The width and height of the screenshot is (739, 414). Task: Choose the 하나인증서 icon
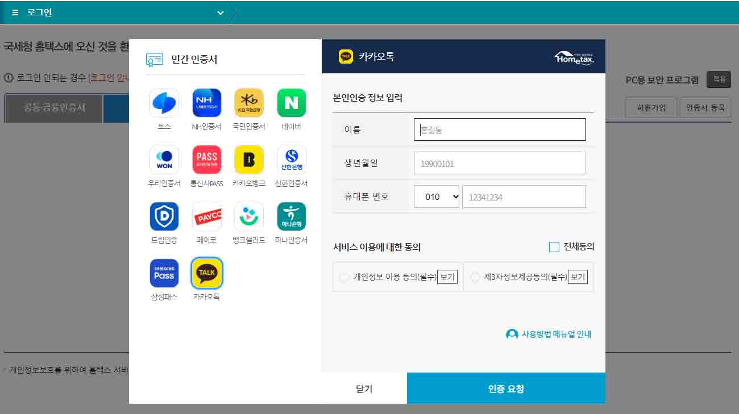(292, 216)
